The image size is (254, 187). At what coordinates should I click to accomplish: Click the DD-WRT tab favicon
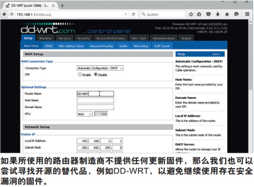[8, 6]
